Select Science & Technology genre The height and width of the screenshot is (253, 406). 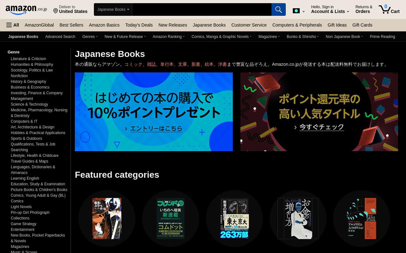coord(29,104)
